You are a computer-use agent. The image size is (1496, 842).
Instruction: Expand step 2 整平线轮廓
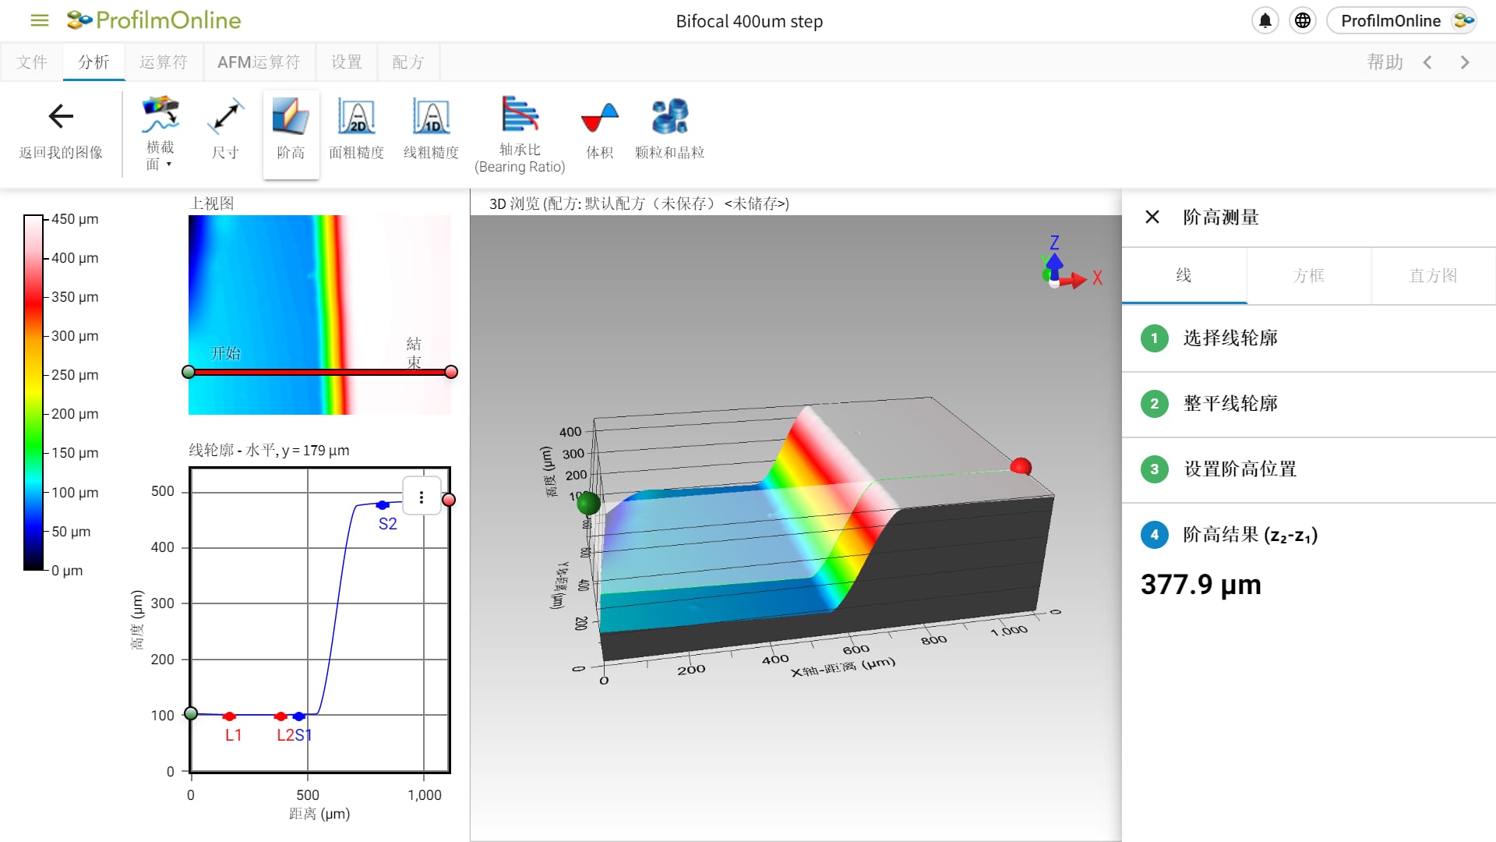1309,404
